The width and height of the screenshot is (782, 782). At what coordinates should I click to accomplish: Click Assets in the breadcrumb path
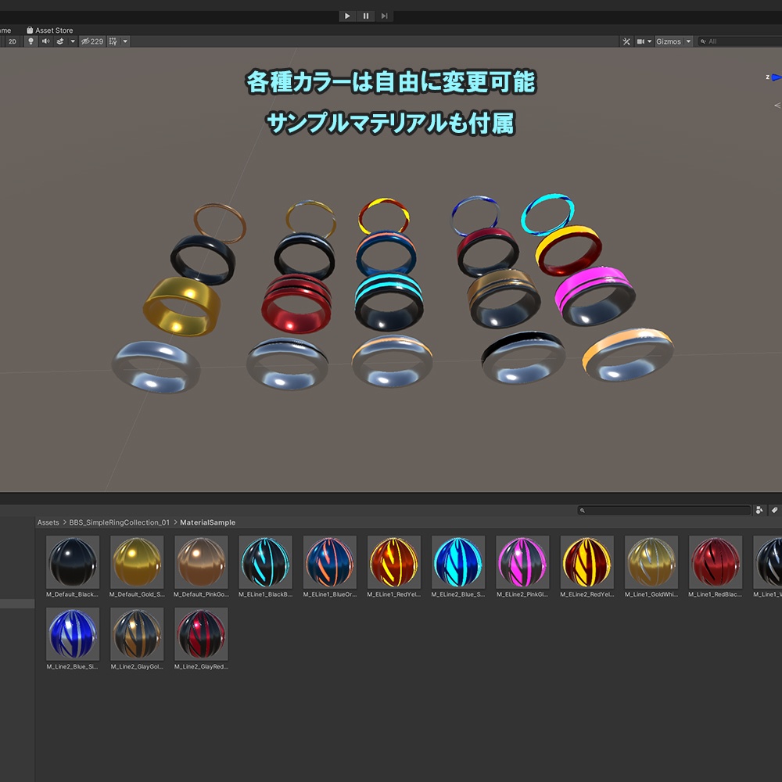pyautogui.click(x=47, y=522)
